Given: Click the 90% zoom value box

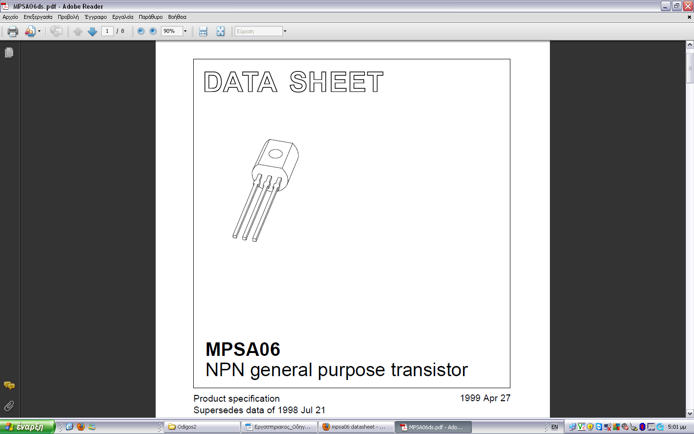Looking at the screenshot, I should point(172,31).
